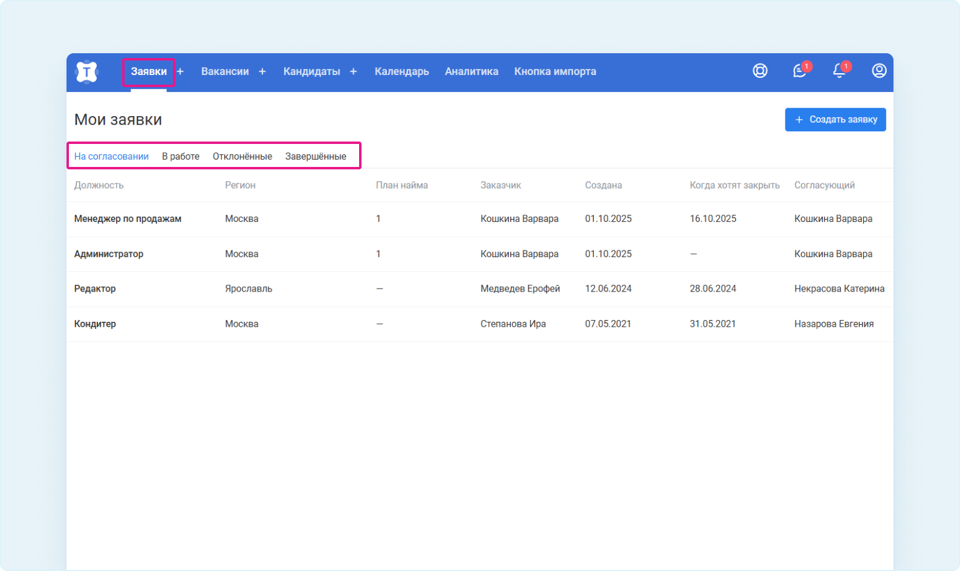This screenshot has height=571, width=960.
Task: Select the Завершённые tab
Action: tap(316, 156)
